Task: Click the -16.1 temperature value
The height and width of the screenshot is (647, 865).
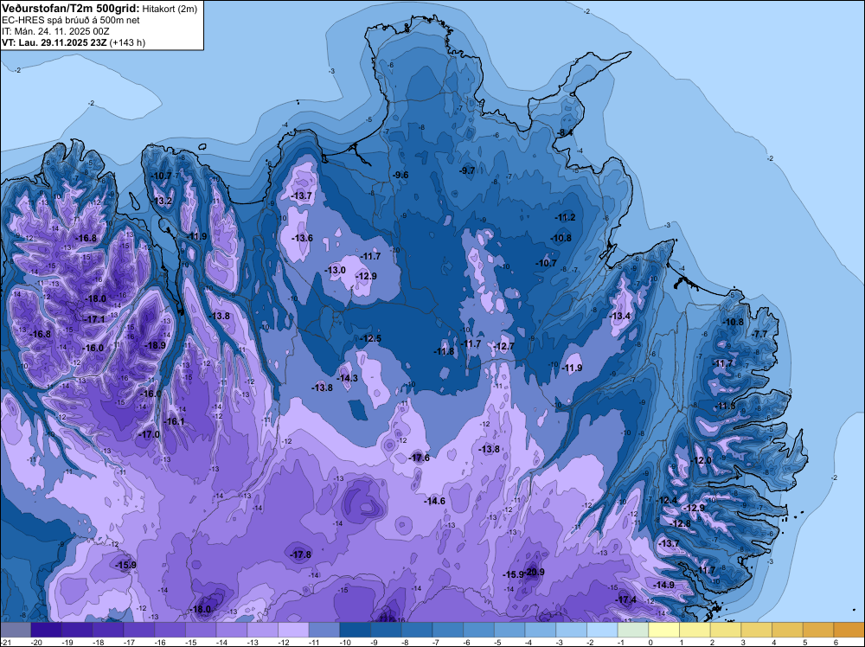Action: coord(175,421)
